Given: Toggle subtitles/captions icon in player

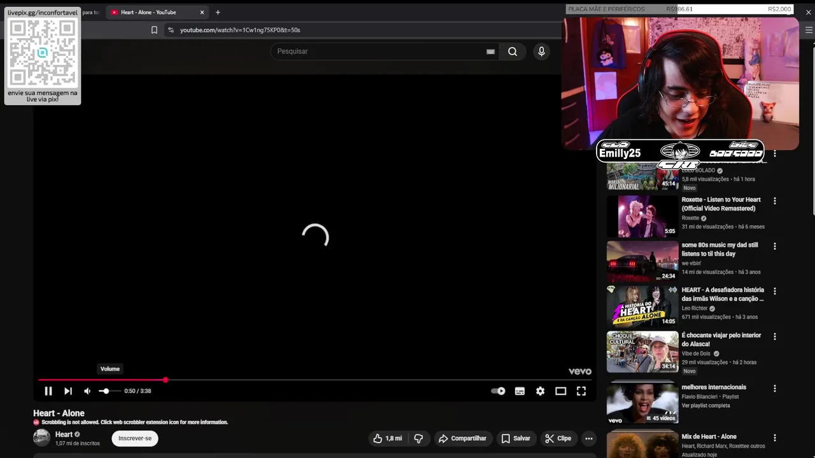Looking at the screenshot, I should coord(520,391).
